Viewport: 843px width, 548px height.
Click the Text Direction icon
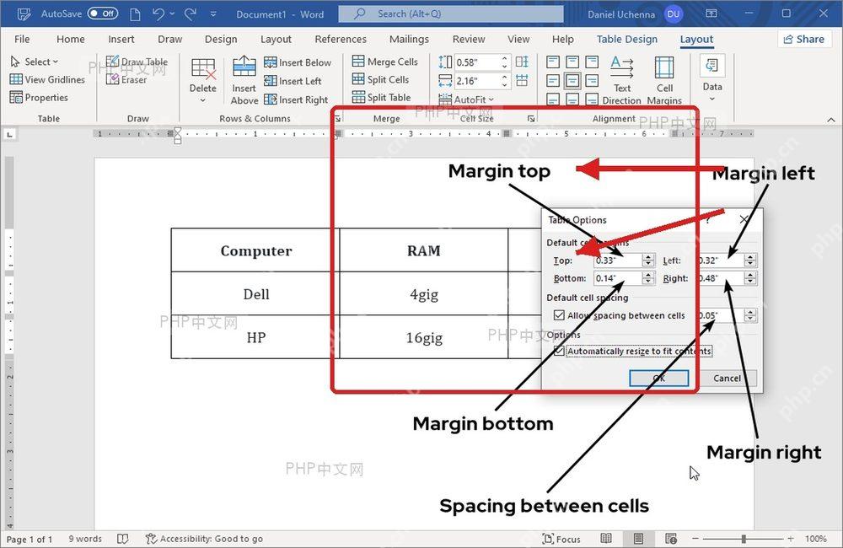tap(621, 67)
